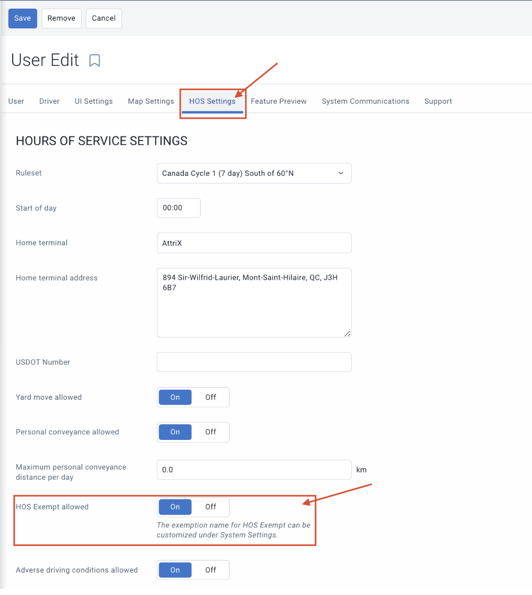
Task: Click the Remove button
Action: pos(61,18)
